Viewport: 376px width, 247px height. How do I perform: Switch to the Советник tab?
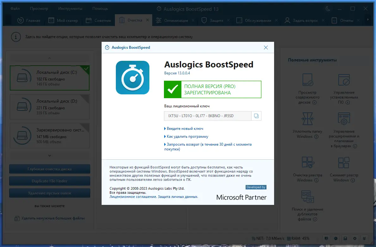98,20
